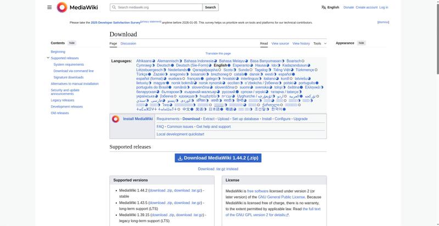The width and height of the screenshot is (439, 226).
Task: Select the View source tab
Action: [x=280, y=43]
